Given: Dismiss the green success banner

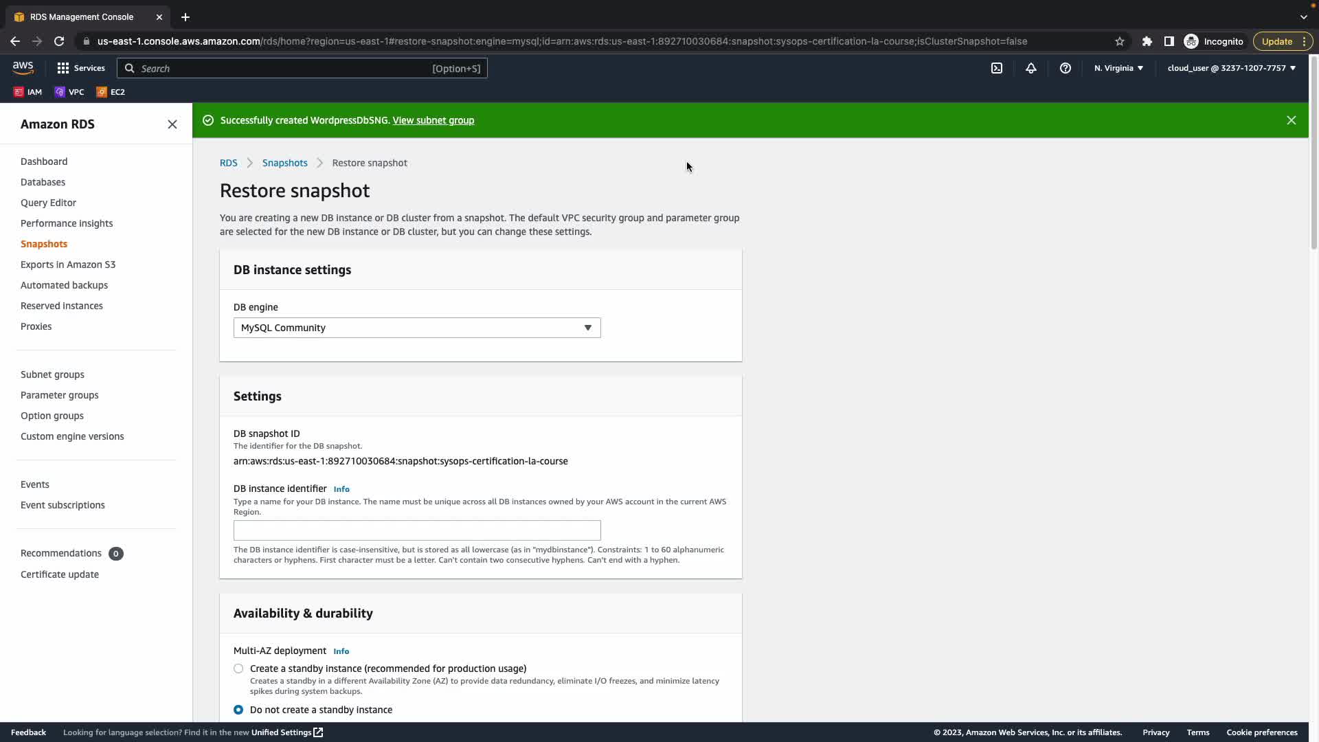Looking at the screenshot, I should tap(1291, 120).
